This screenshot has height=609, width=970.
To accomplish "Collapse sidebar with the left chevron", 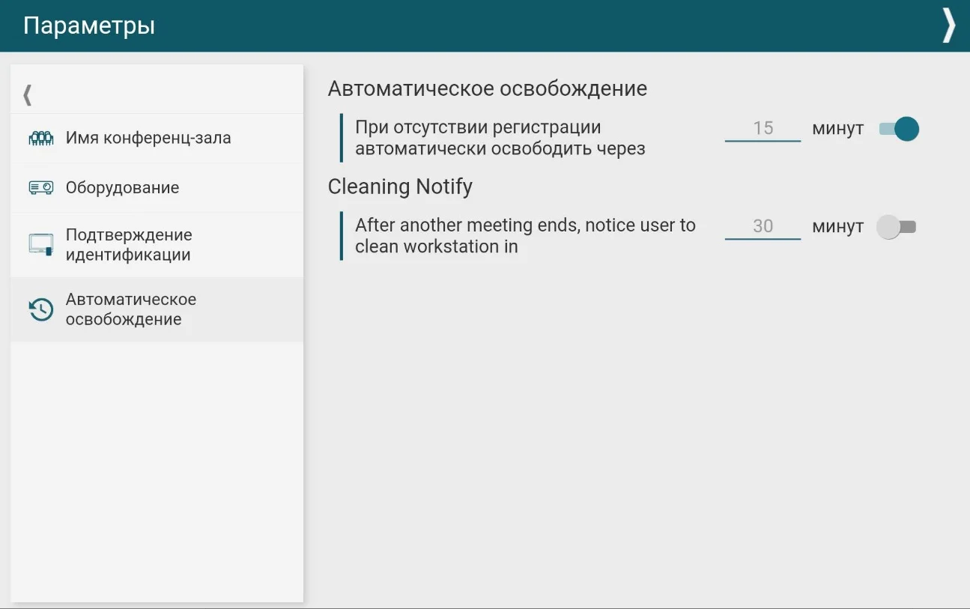I will [28, 95].
